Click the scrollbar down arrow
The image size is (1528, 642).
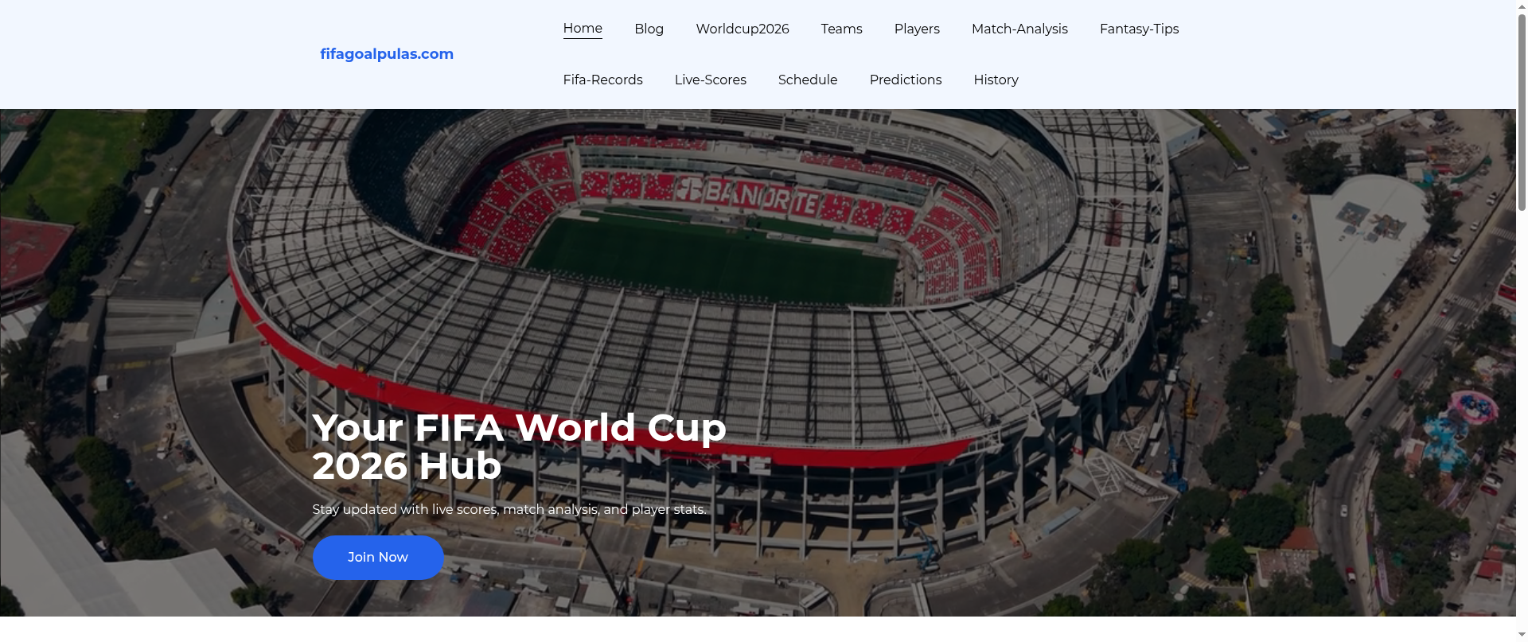1522,635
